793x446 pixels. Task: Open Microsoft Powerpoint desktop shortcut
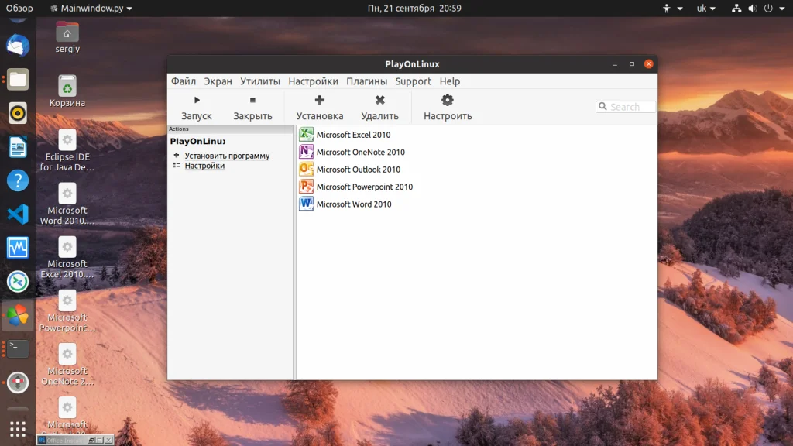(x=67, y=311)
